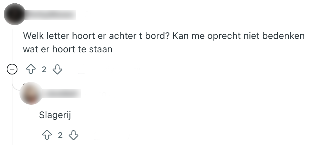Downvote the "Slagerij" reply
329x145 pixels.
pyautogui.click(x=73, y=135)
